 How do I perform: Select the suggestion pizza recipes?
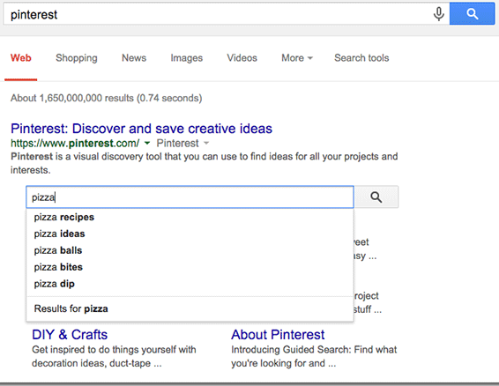point(190,217)
